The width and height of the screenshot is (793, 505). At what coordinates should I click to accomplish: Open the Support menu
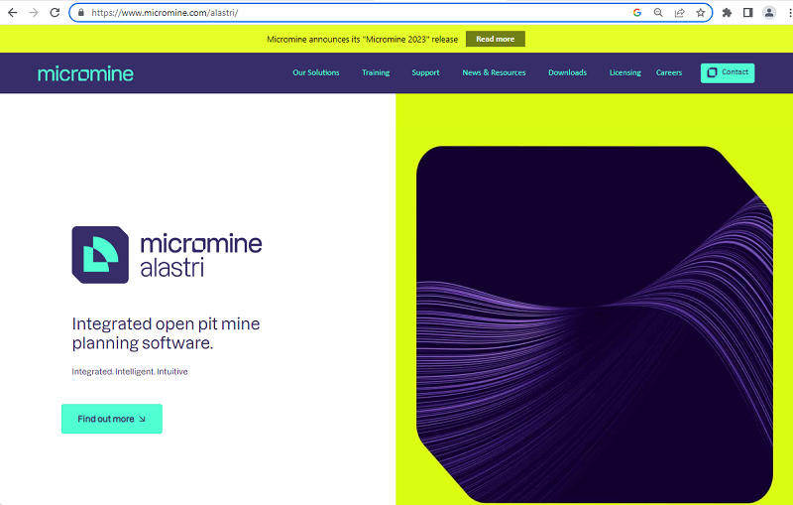[425, 72]
